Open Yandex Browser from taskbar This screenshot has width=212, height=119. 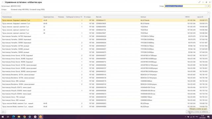[35, 117]
